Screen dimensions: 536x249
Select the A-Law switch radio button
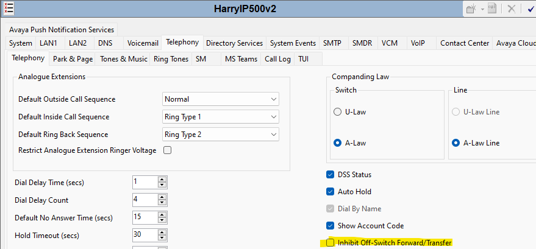[337, 143]
